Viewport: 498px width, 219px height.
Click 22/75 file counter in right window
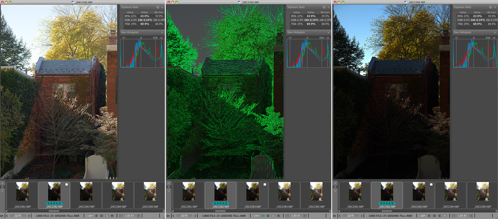point(351,216)
